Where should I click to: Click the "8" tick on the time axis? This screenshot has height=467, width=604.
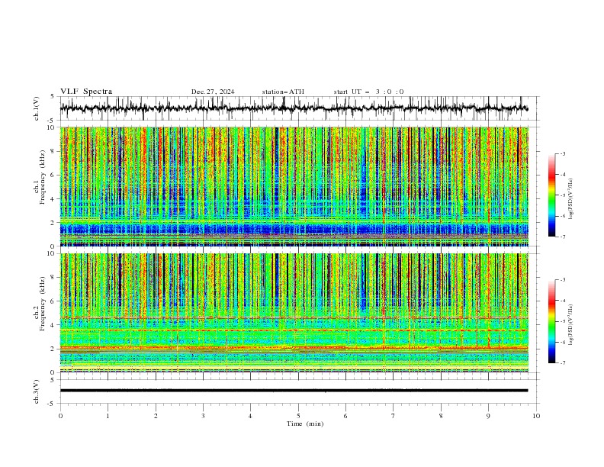click(441, 416)
